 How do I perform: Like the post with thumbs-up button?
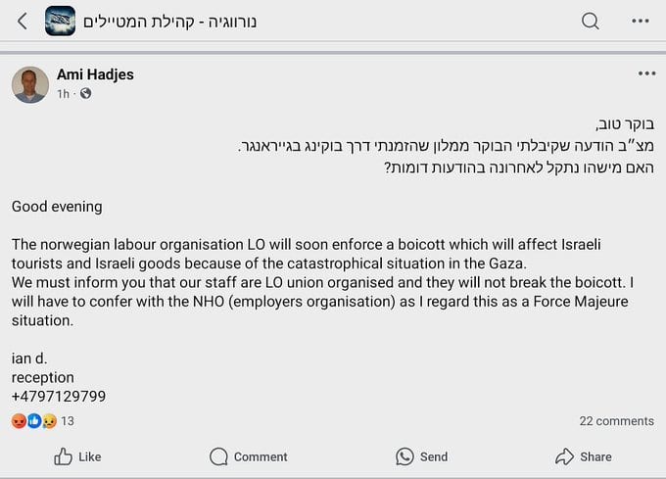[x=77, y=456]
